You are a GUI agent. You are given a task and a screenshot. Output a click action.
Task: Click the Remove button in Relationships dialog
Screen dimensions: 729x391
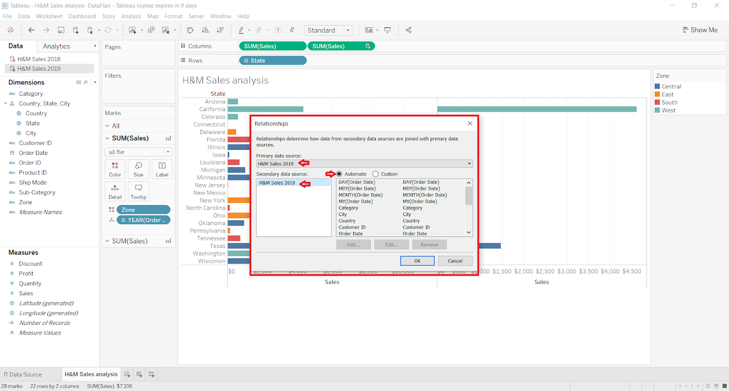point(429,245)
